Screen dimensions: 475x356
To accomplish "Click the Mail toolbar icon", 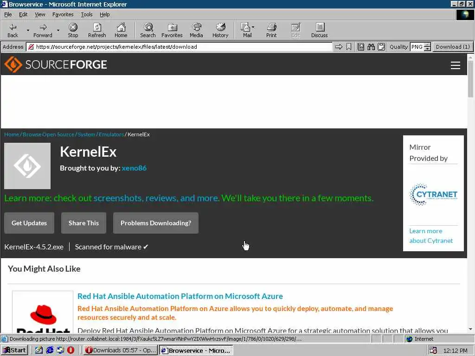I will click(x=246, y=30).
